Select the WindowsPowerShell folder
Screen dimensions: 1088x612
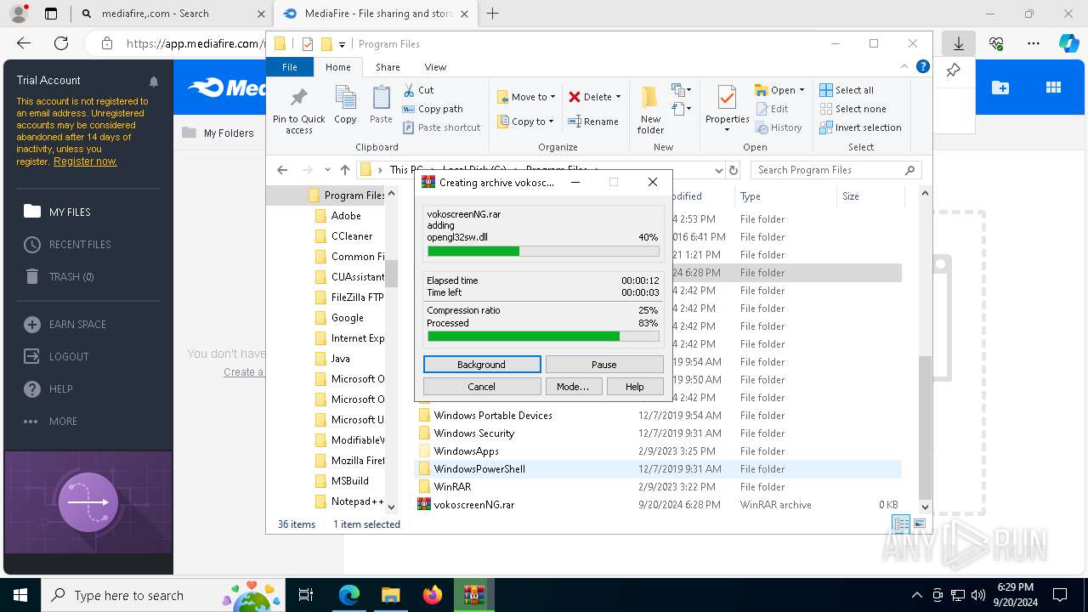coord(659,468)
